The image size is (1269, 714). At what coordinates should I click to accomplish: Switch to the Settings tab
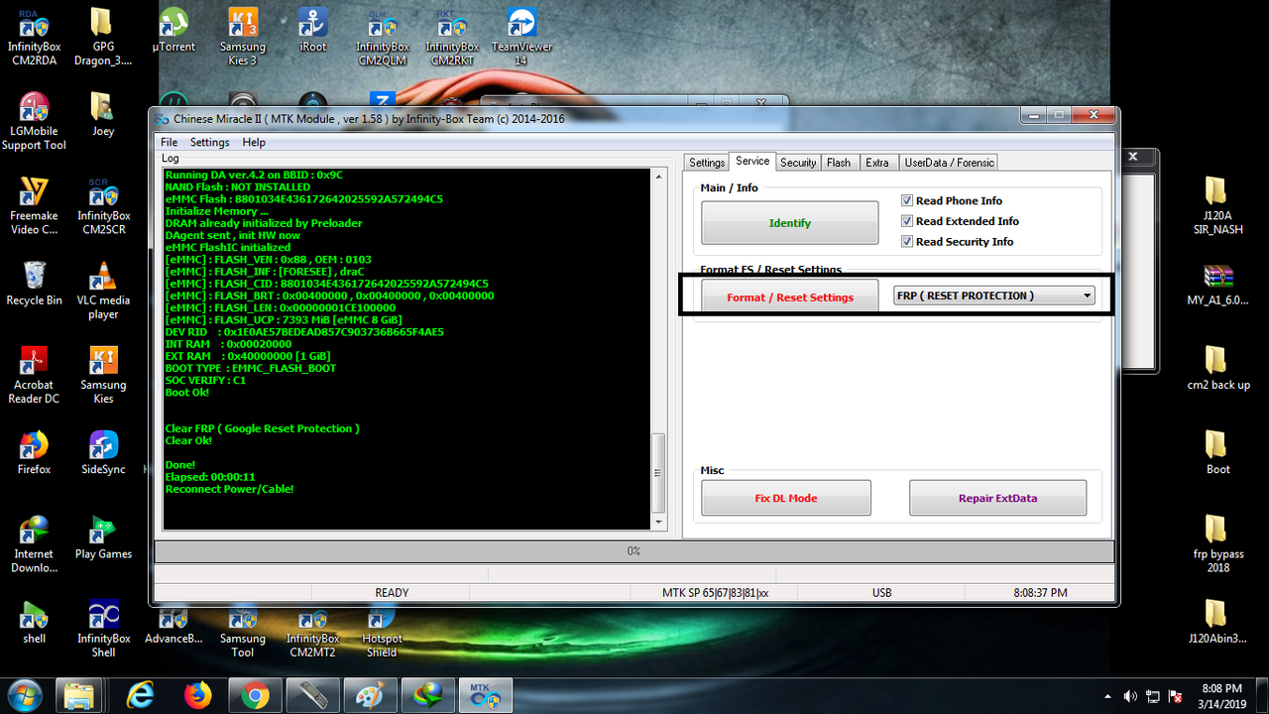click(707, 163)
